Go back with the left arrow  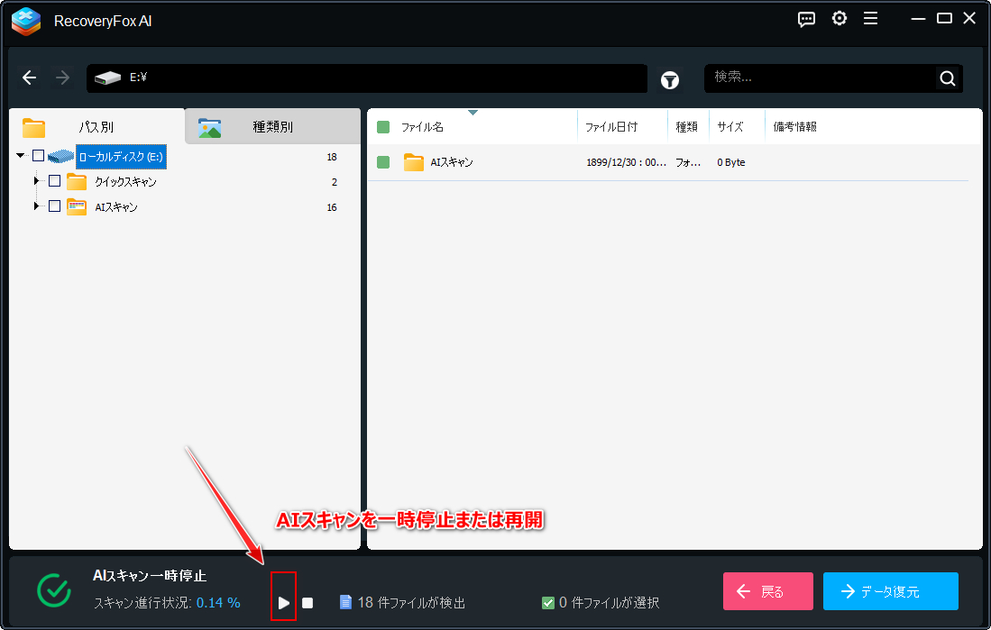pos(29,78)
